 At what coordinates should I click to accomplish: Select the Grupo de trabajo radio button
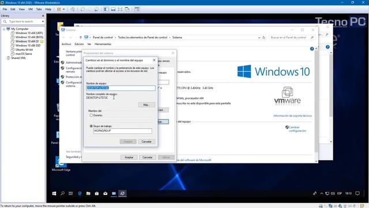coord(91,126)
